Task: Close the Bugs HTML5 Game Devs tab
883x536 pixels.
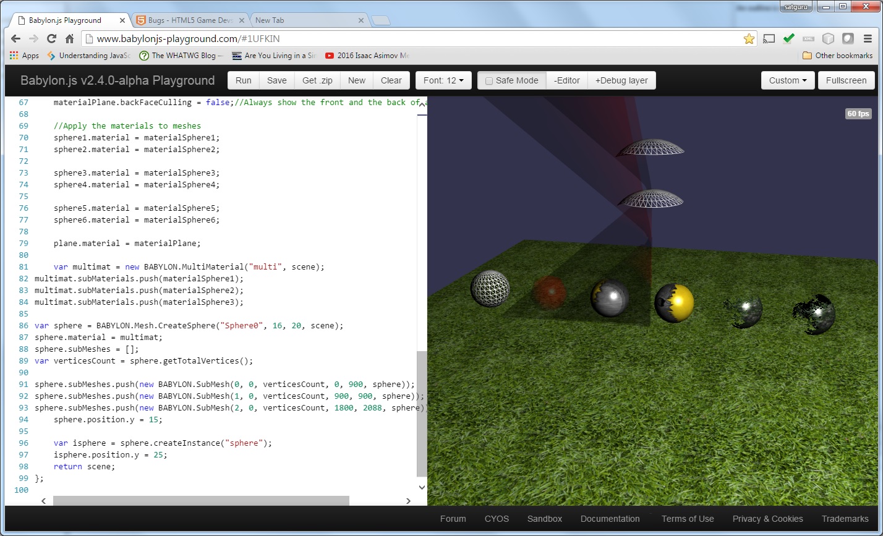Action: pos(241,20)
